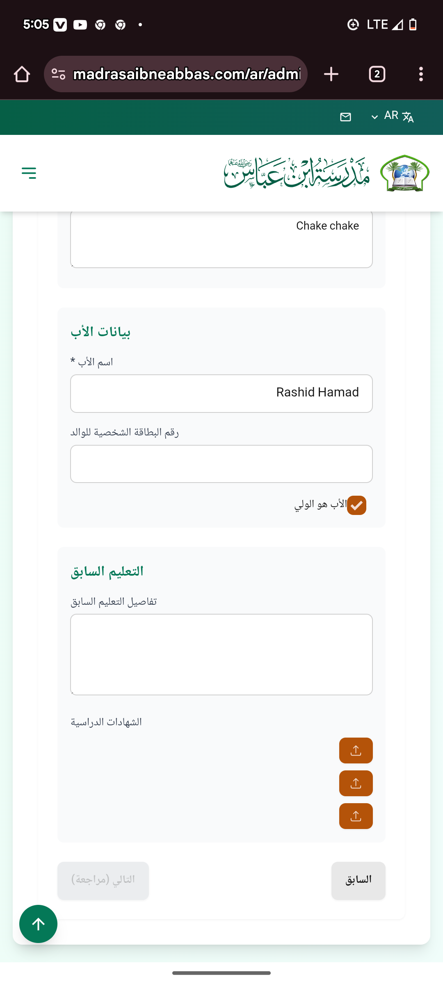Tap the mail envelope icon
Screen dimensions: 443x984
[x=346, y=117]
